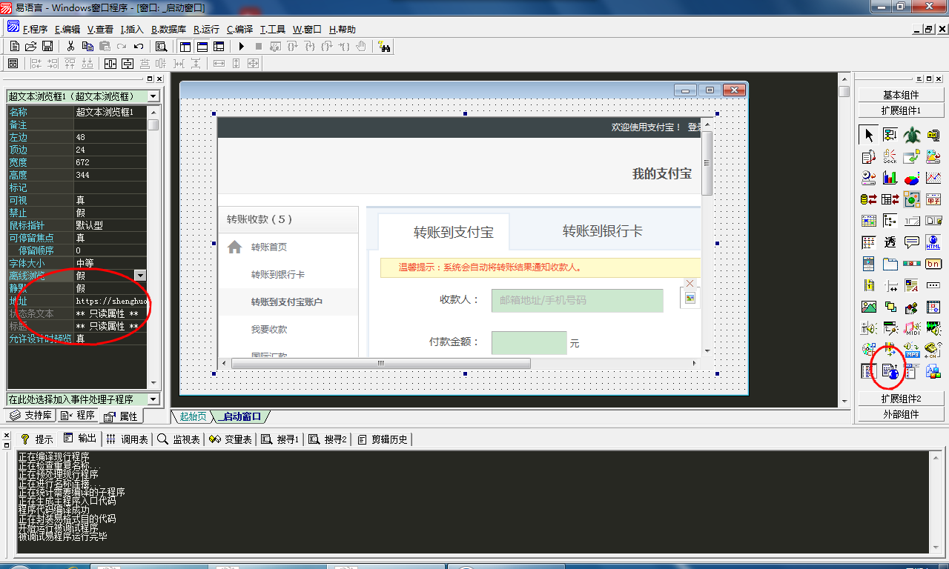This screenshot has height=569, width=949.
Task: Click the 付款金额 amount input field
Action: [x=529, y=343]
